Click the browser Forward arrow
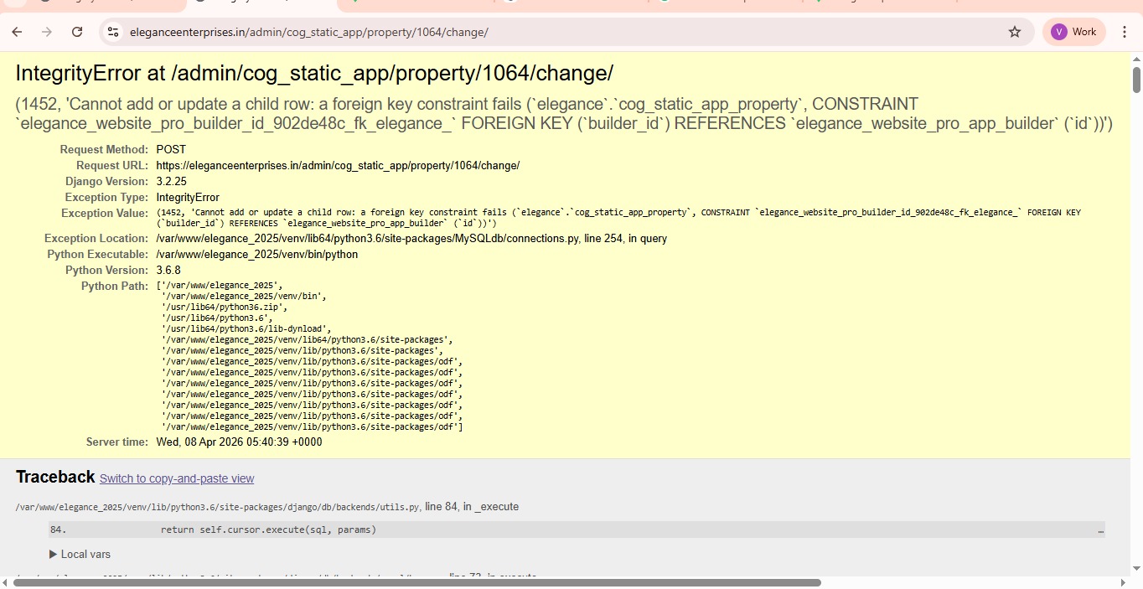The width and height of the screenshot is (1143, 589). click(x=47, y=32)
